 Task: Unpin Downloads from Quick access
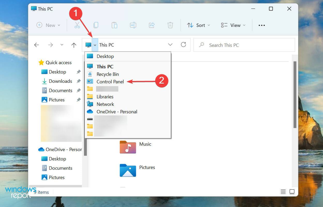click(x=79, y=81)
